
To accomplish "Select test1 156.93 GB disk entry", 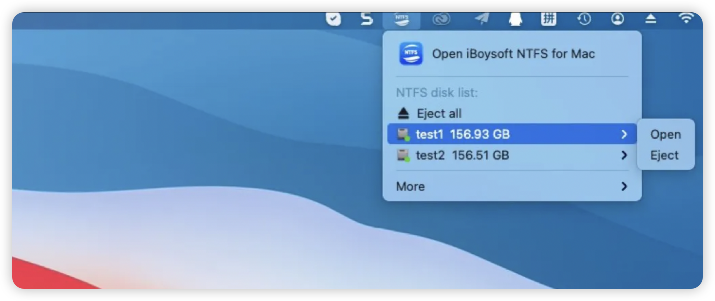I will point(512,134).
